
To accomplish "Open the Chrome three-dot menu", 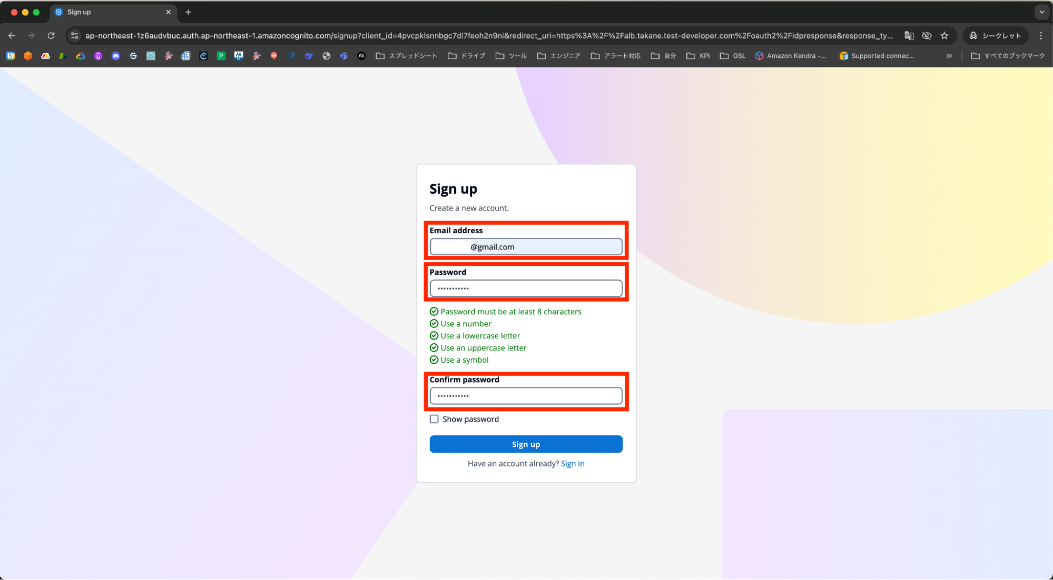I will coord(1040,35).
